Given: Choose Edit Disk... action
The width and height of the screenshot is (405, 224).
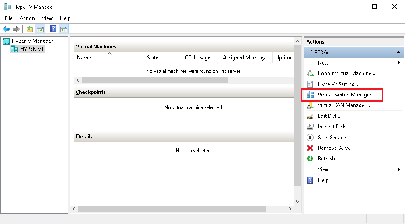Looking at the screenshot, I should pos(330,116).
